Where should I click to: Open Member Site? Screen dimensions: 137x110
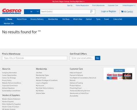(9, 23)
